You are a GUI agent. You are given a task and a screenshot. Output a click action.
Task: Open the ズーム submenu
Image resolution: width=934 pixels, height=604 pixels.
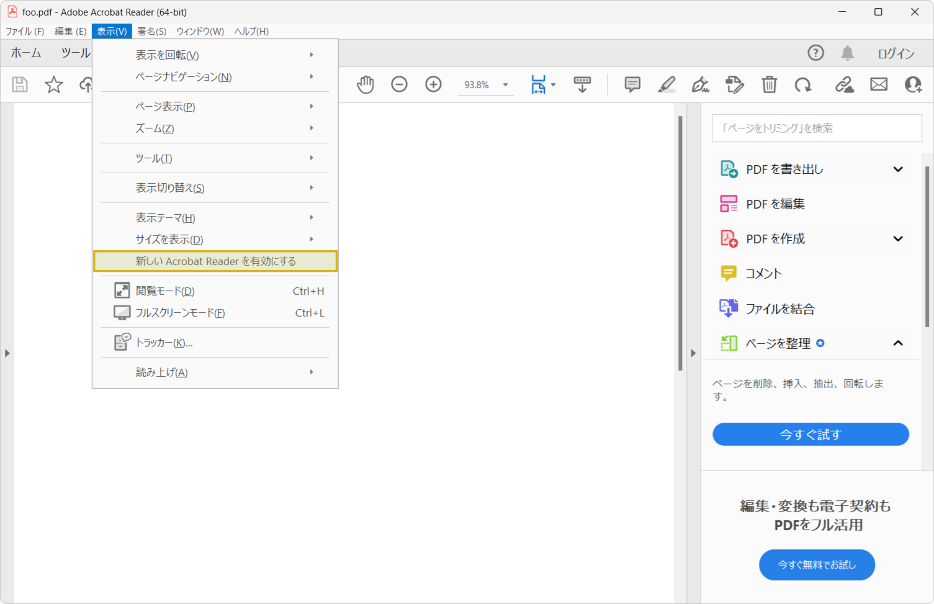[x=215, y=128]
